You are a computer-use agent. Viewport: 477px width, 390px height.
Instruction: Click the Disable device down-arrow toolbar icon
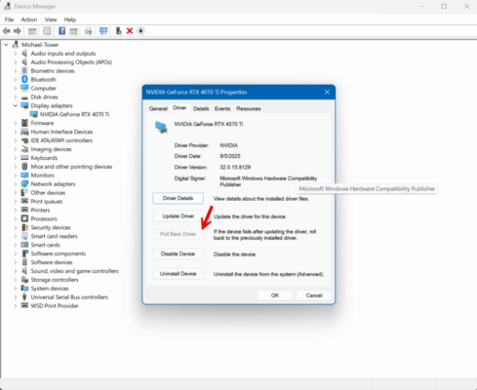click(x=140, y=31)
